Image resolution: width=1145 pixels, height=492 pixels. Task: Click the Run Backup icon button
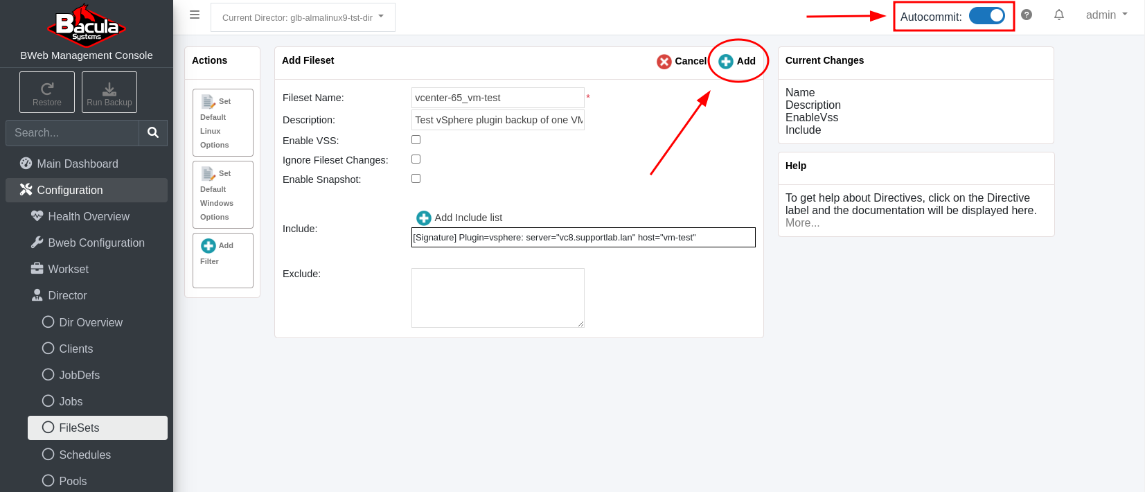[x=109, y=92]
